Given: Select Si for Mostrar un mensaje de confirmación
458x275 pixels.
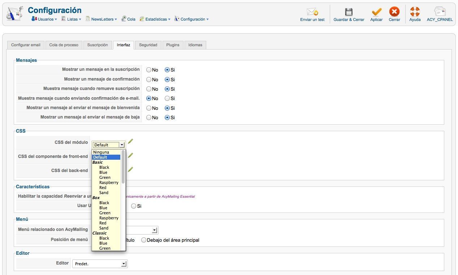Looking at the screenshot, I should [167, 80].
